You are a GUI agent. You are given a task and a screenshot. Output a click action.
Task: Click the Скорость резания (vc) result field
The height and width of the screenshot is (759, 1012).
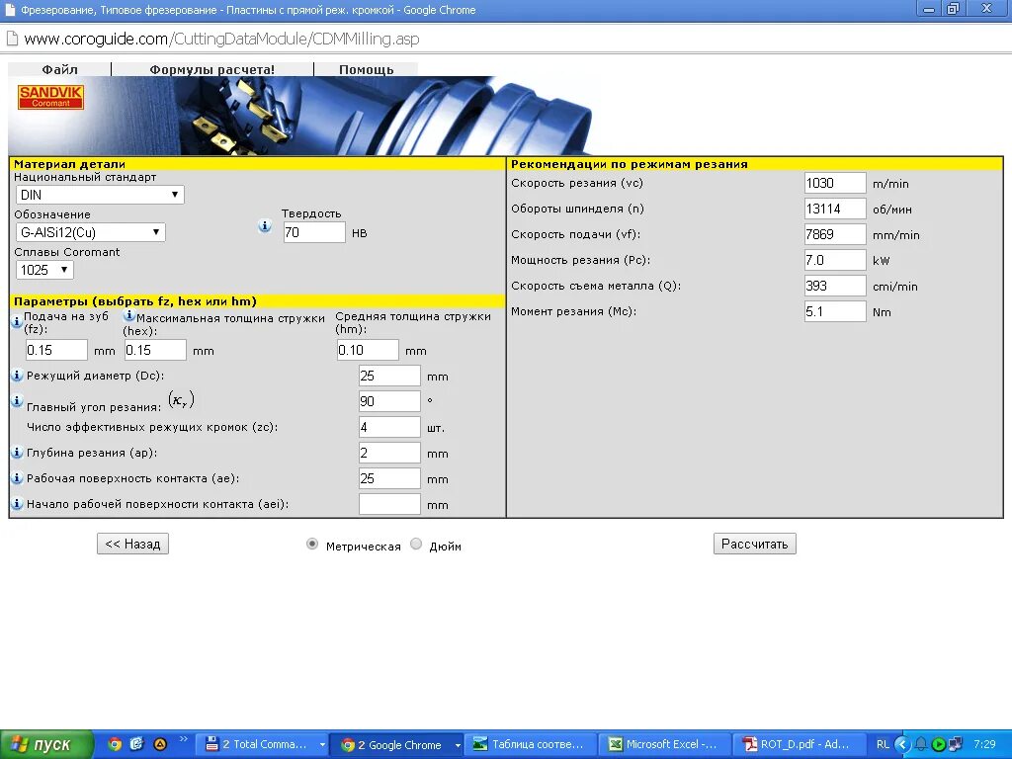click(x=835, y=183)
